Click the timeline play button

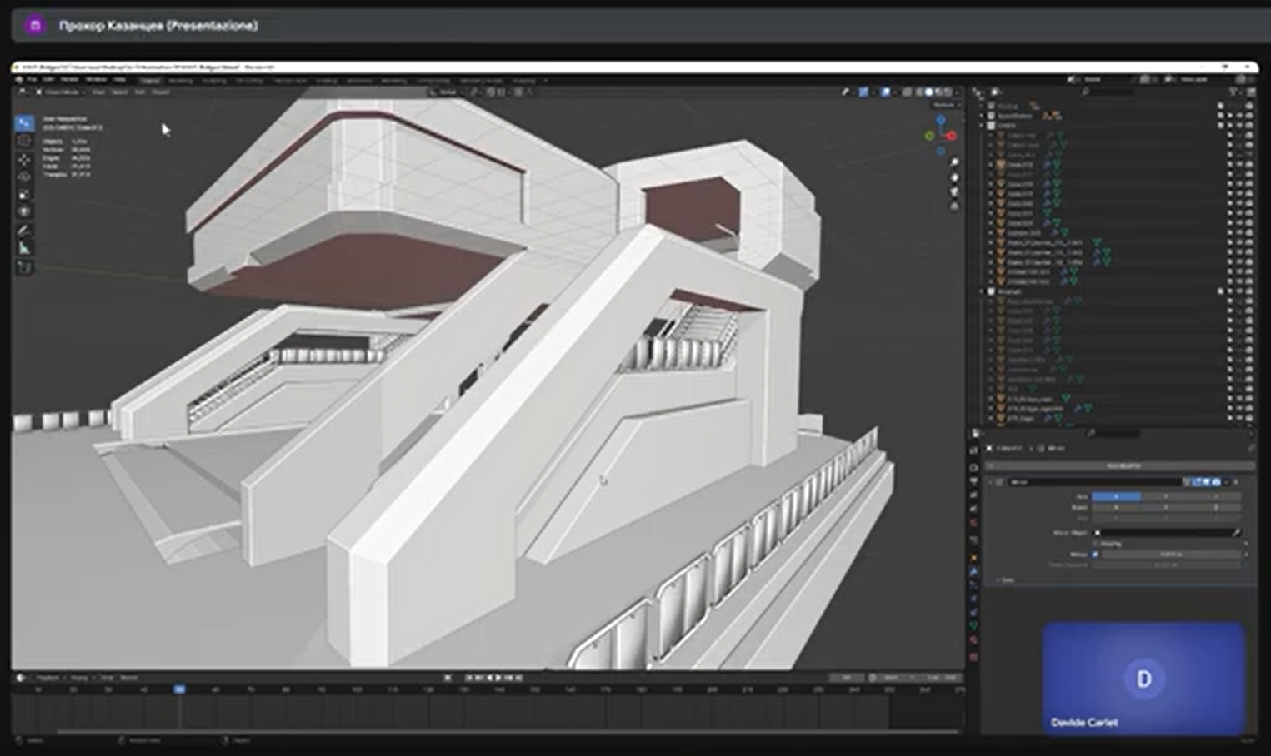[500, 678]
